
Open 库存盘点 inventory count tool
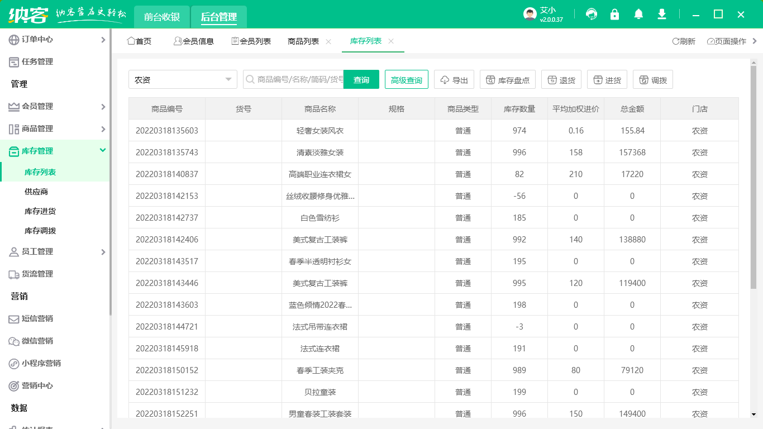coord(508,79)
